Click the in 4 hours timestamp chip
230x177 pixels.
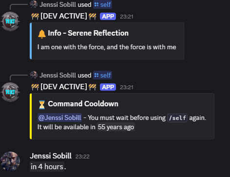point(47,167)
